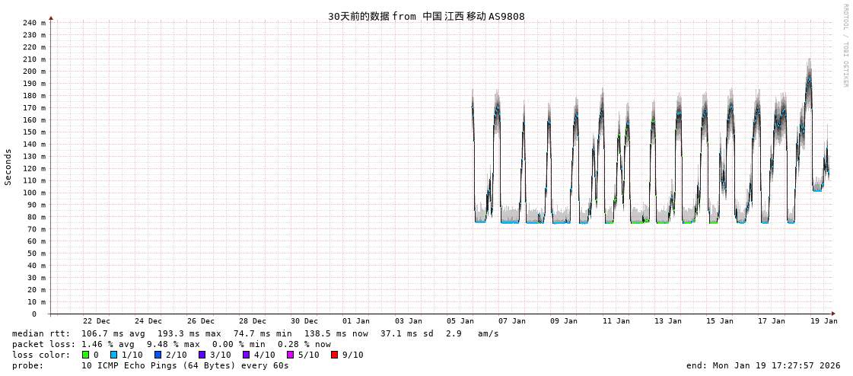
Task: Click the Seconds vertical axis label
Action: click(8, 167)
